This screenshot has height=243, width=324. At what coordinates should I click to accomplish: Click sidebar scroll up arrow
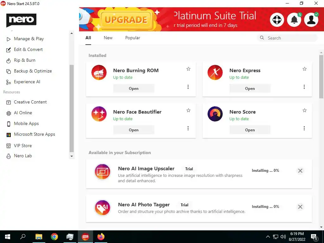click(72, 33)
